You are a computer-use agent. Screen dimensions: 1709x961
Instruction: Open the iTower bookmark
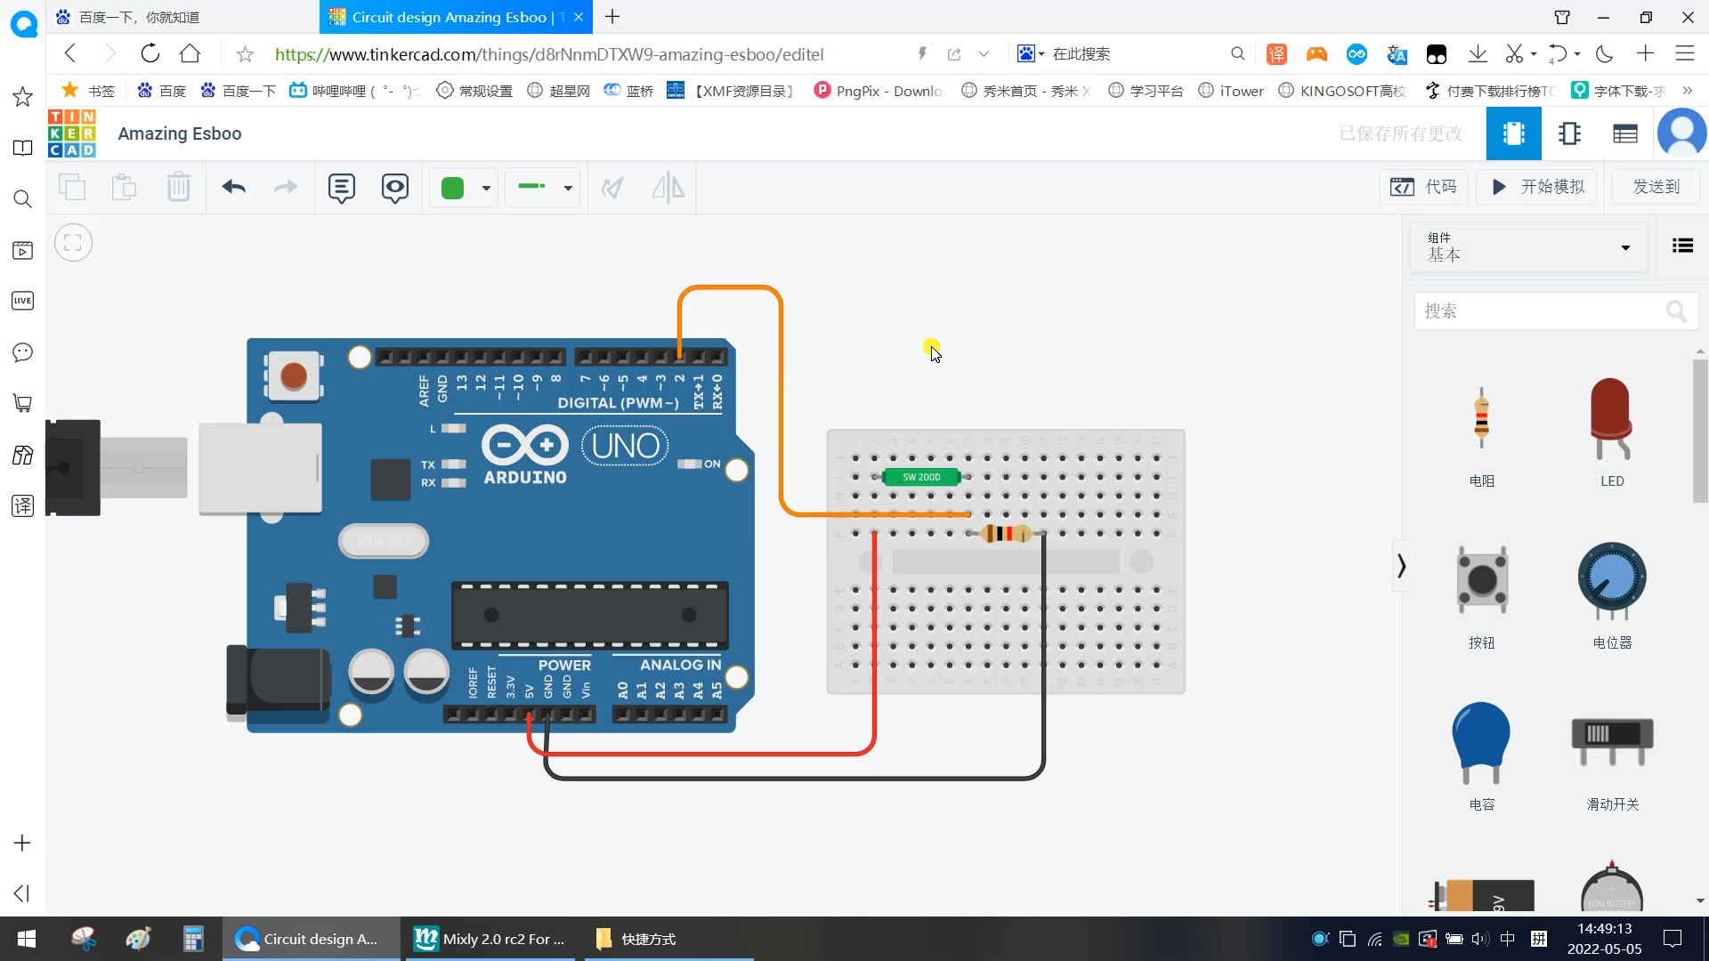[x=1231, y=91]
